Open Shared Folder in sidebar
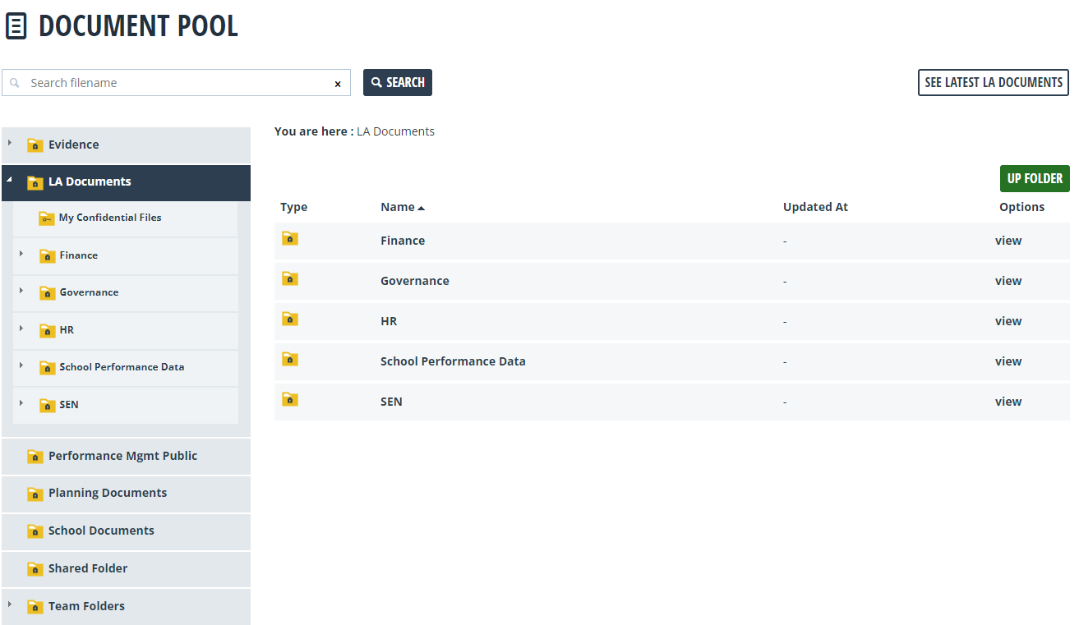Screen dimensions: 1079x625 (126, 569)
